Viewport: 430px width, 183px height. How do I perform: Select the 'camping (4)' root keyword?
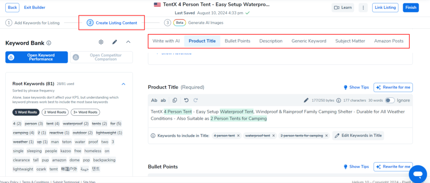23,133
